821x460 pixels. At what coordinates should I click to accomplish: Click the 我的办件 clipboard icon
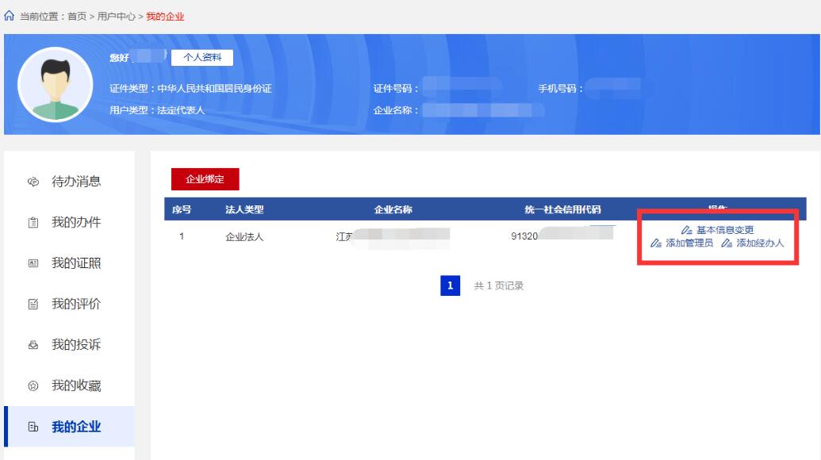[x=33, y=223]
